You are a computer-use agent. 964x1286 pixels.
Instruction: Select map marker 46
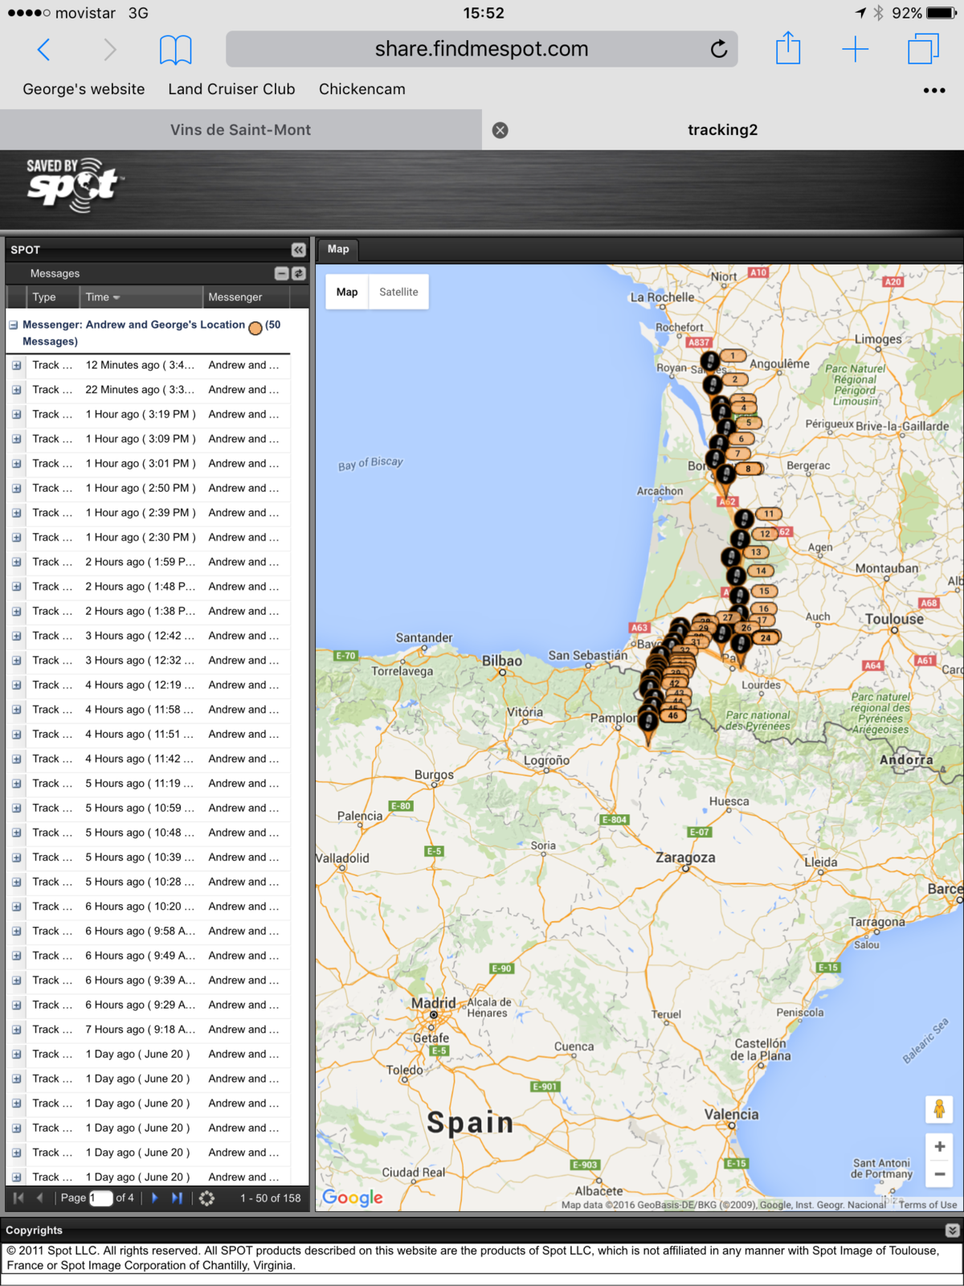(x=672, y=715)
